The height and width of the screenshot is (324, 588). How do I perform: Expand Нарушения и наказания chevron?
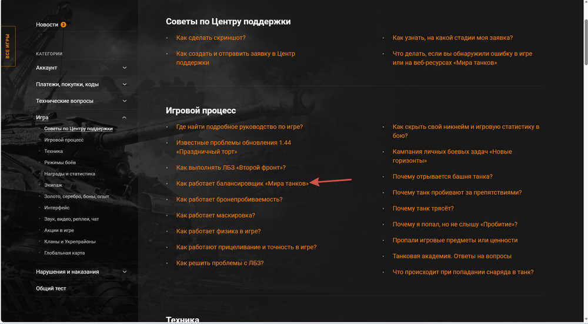[x=125, y=272]
